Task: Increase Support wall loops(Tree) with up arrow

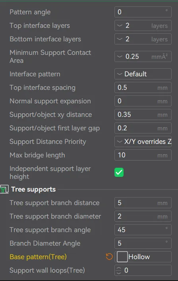Action: 119,268
